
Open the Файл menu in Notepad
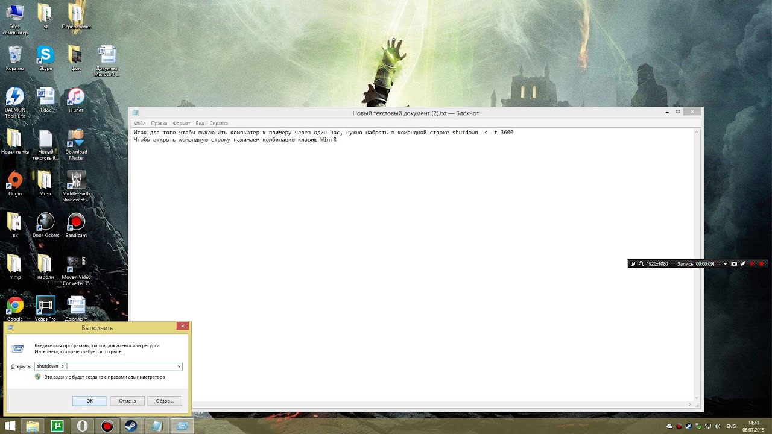(139, 123)
